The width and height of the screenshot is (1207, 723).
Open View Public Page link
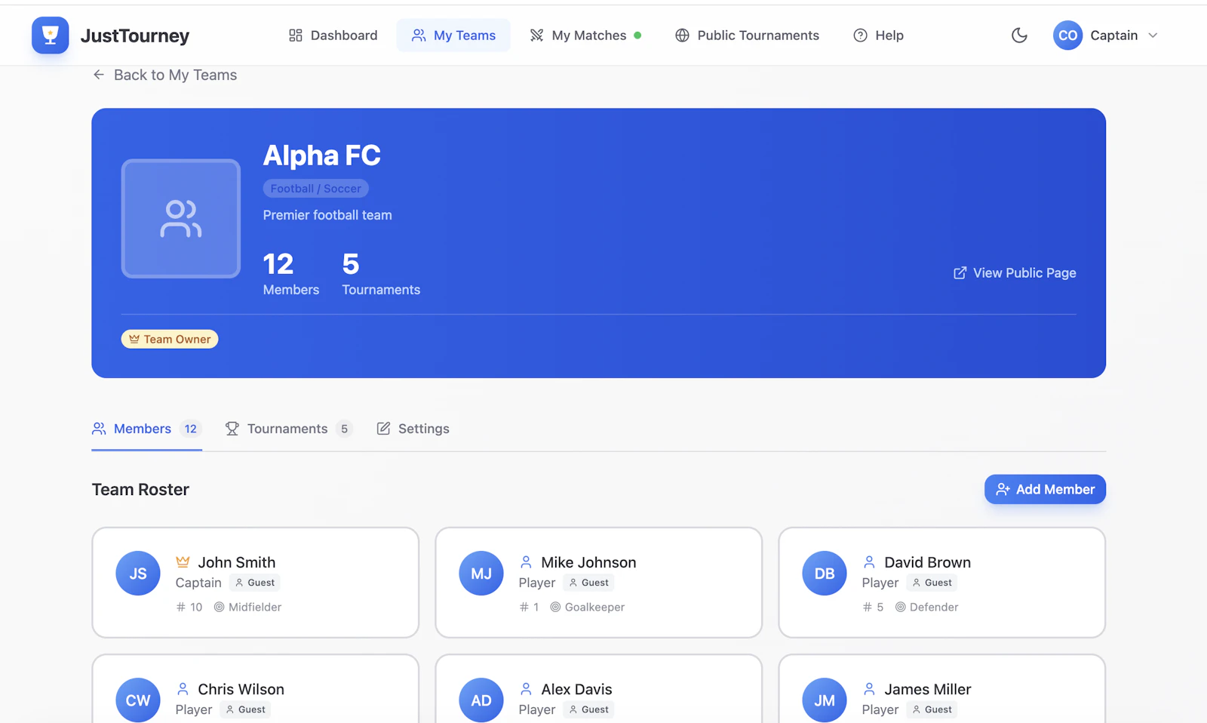(x=1015, y=273)
